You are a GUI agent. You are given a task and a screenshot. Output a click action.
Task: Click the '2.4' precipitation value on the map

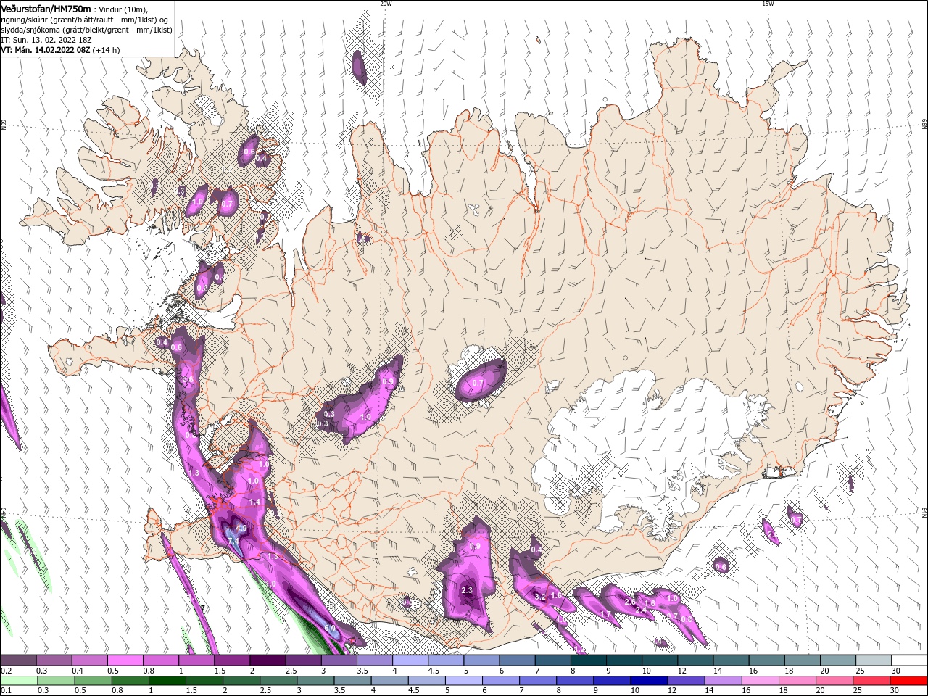(x=641, y=611)
